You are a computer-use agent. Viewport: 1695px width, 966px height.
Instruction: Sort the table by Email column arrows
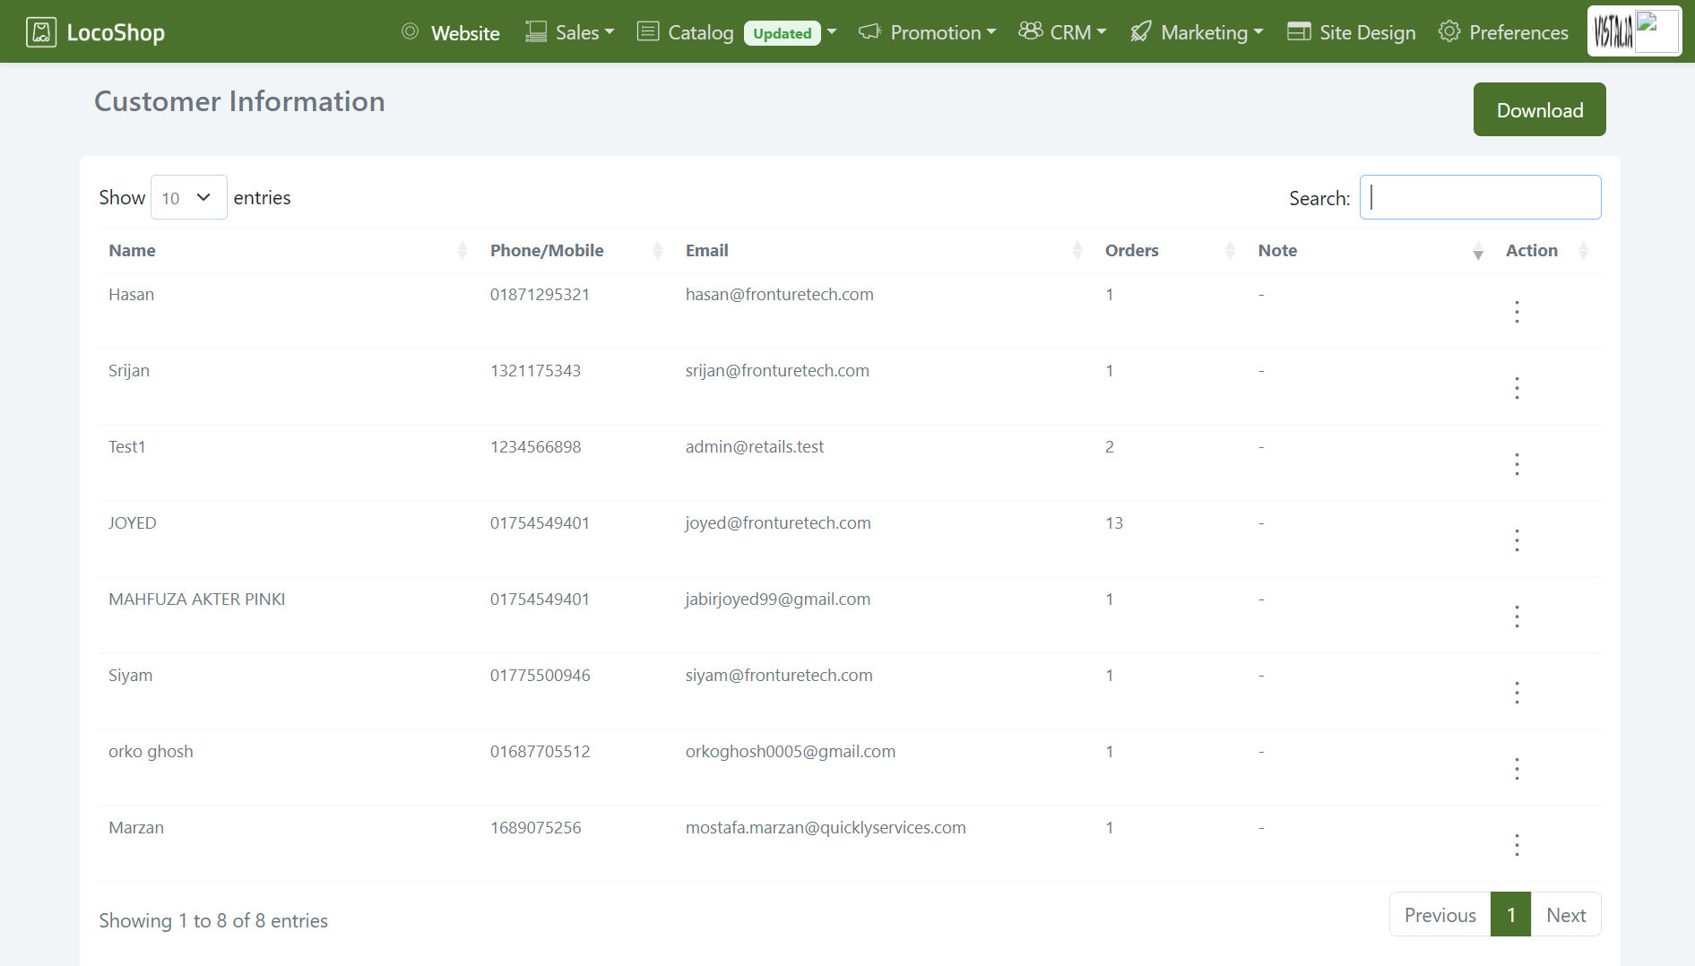click(x=1077, y=251)
